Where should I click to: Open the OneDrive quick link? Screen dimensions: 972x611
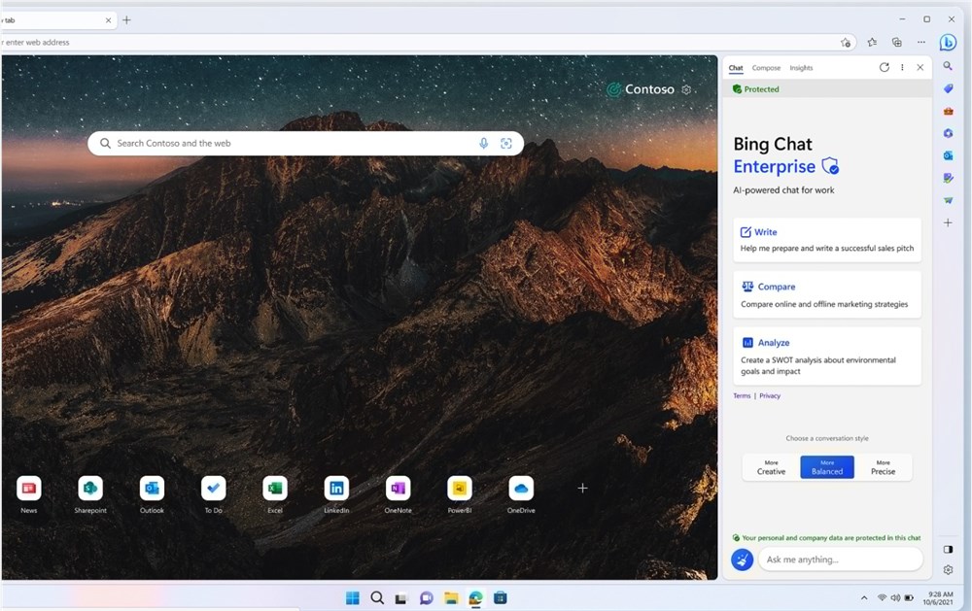coord(521,493)
